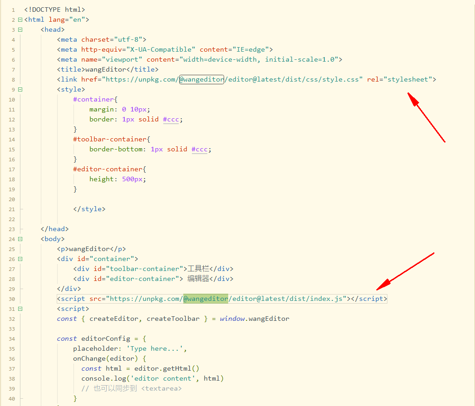Click the X-UA-Compatible attribute value
Image resolution: width=475 pixels, height=406 pixels.
click(x=161, y=49)
